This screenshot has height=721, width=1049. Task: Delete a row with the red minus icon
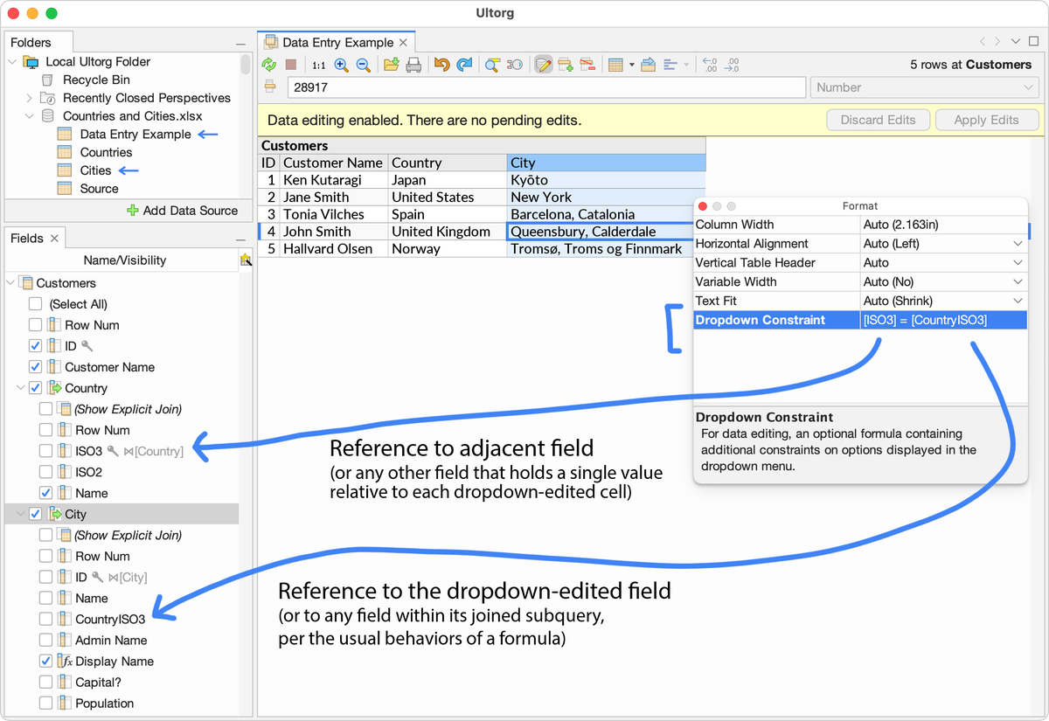tap(587, 65)
